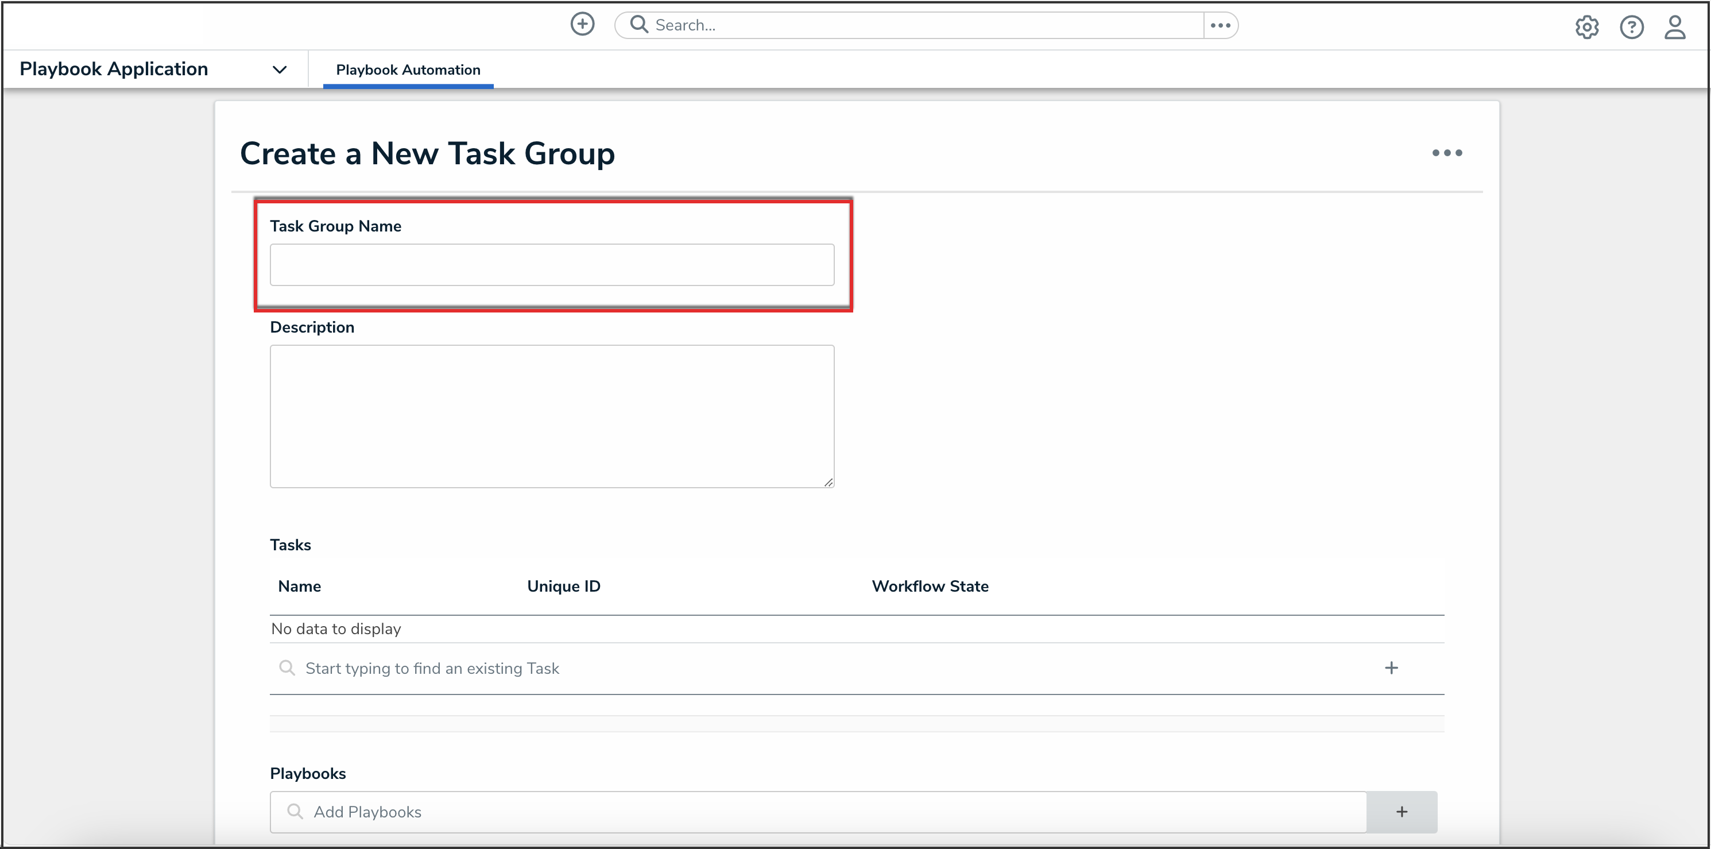
Task: Click into the Description text area
Action: [x=551, y=416]
